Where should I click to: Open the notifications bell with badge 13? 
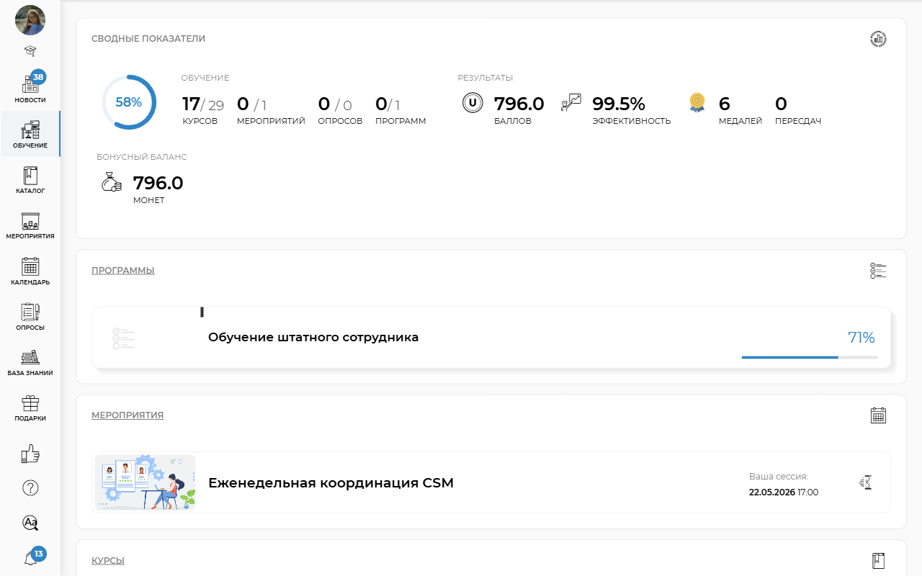click(x=32, y=557)
